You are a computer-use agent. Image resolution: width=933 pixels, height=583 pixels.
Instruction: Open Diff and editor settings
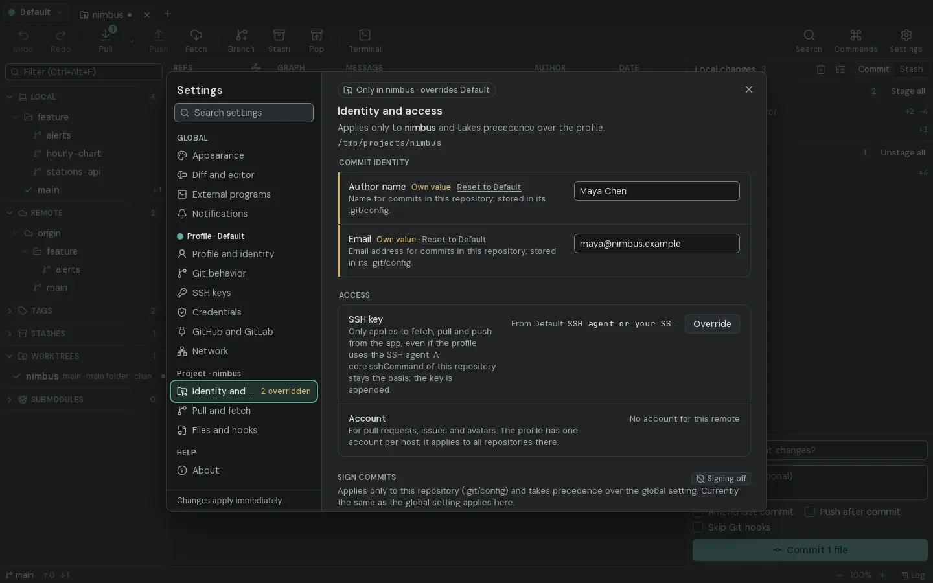pyautogui.click(x=244, y=175)
